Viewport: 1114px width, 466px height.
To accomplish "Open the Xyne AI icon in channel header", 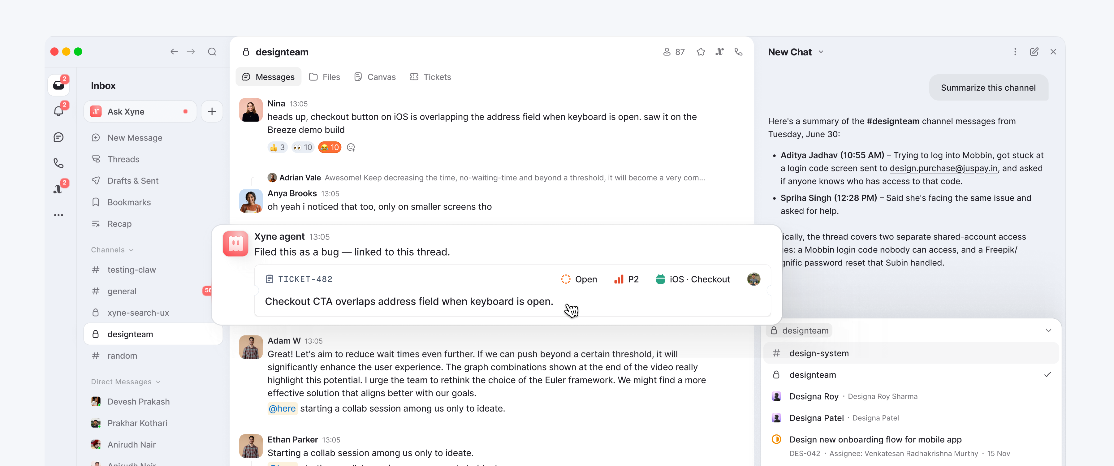I will [x=719, y=52].
